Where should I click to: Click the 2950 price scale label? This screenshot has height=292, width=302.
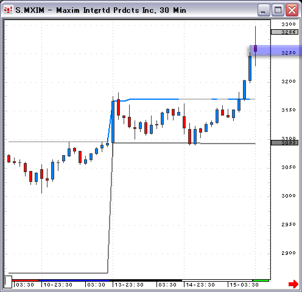289,224
